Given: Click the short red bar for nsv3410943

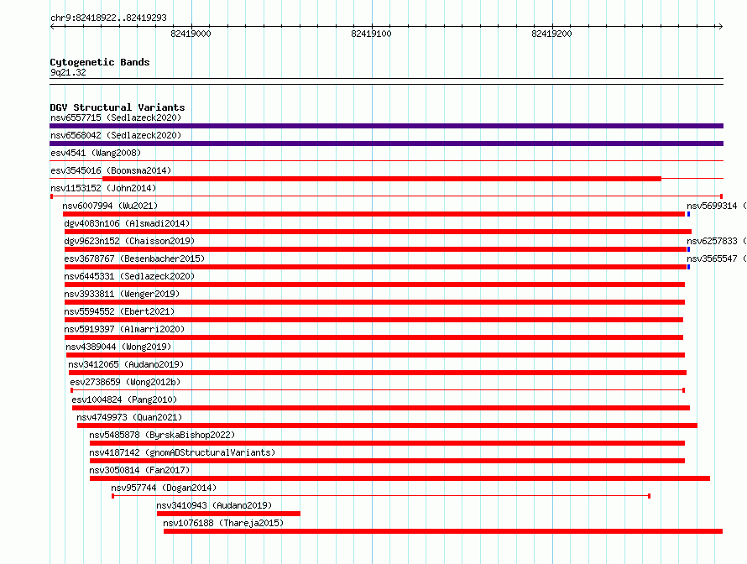Looking at the screenshot, I should tap(228, 514).
